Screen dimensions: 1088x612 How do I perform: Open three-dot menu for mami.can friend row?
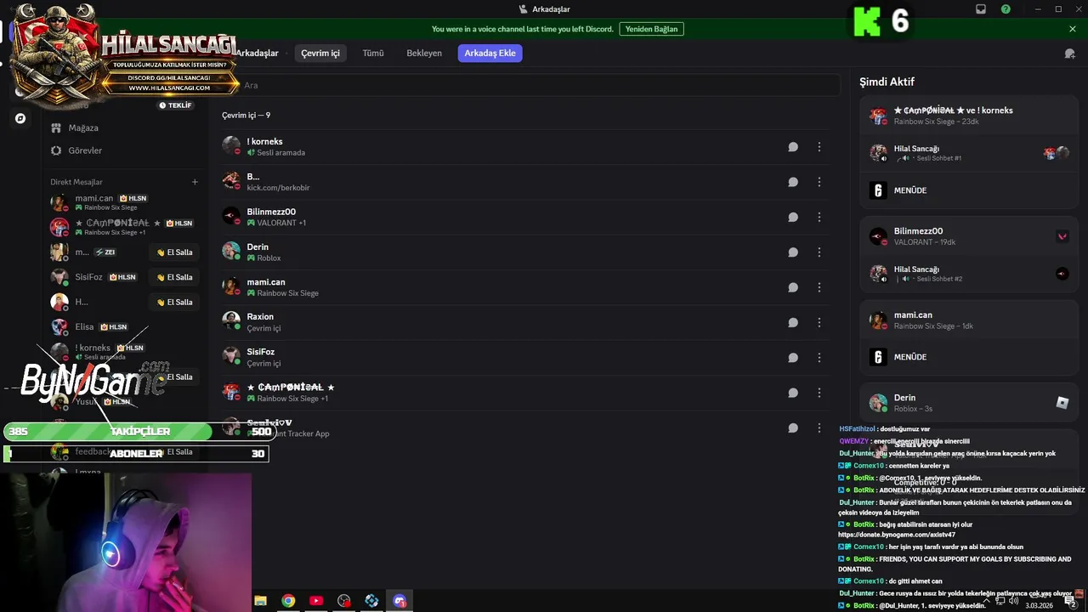coord(819,287)
